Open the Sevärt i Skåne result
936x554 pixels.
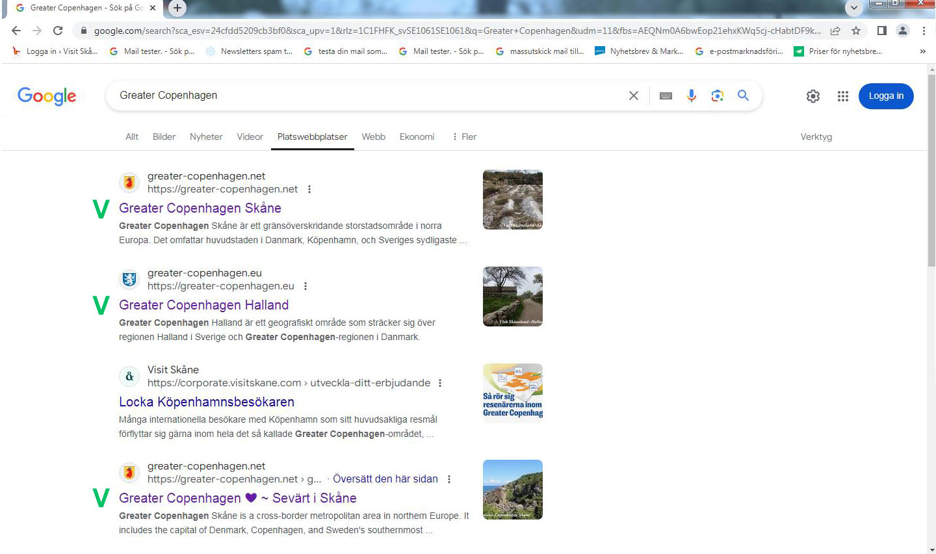(238, 498)
